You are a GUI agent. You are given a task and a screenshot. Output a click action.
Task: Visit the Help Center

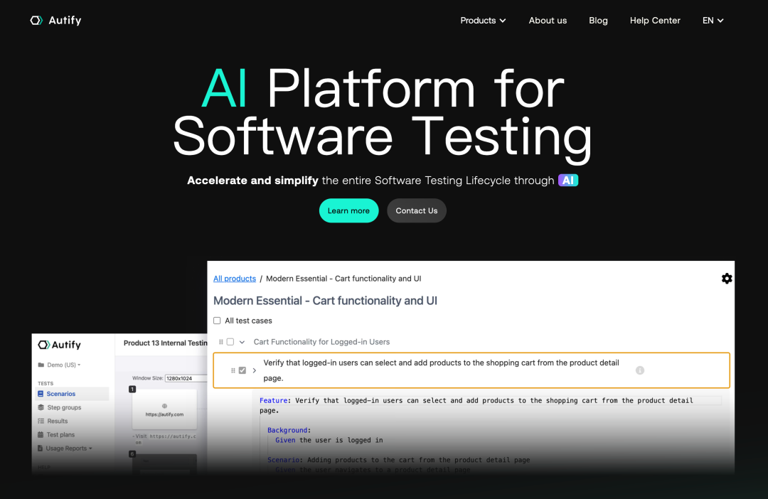655,21
